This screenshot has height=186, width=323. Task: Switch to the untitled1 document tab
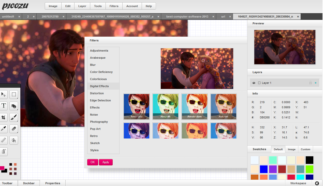8,17
